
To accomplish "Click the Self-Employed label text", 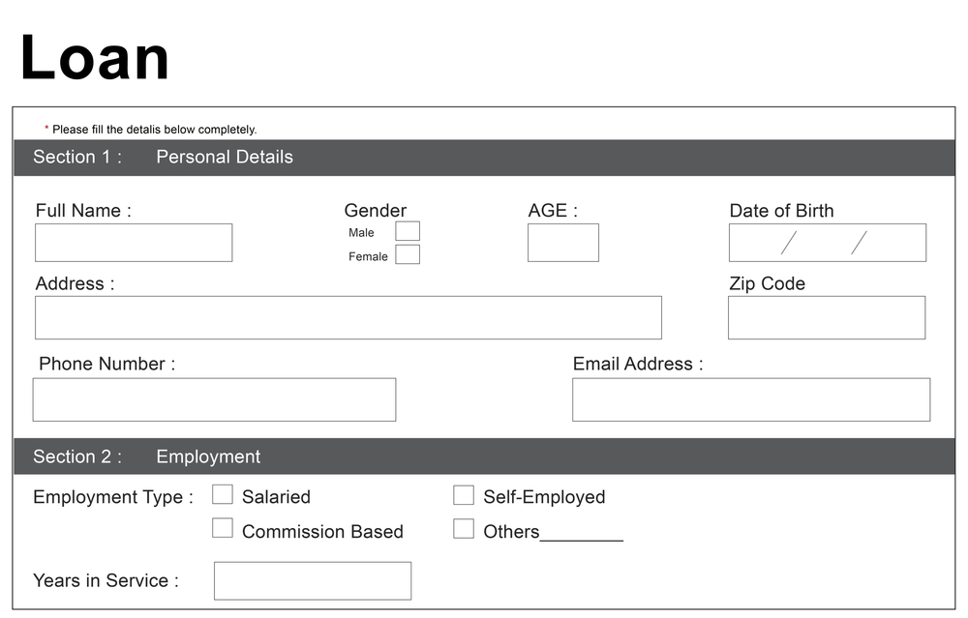I will pyautogui.click(x=544, y=497).
